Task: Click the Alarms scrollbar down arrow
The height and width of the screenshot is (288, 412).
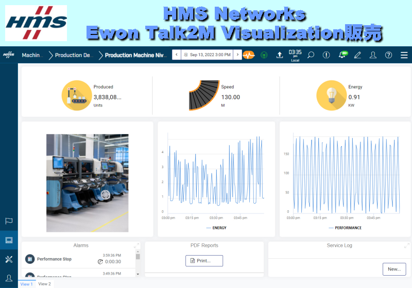Action: [x=138, y=274]
